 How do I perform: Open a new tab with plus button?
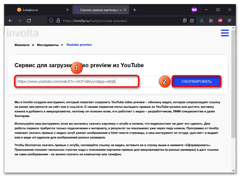click(134, 10)
